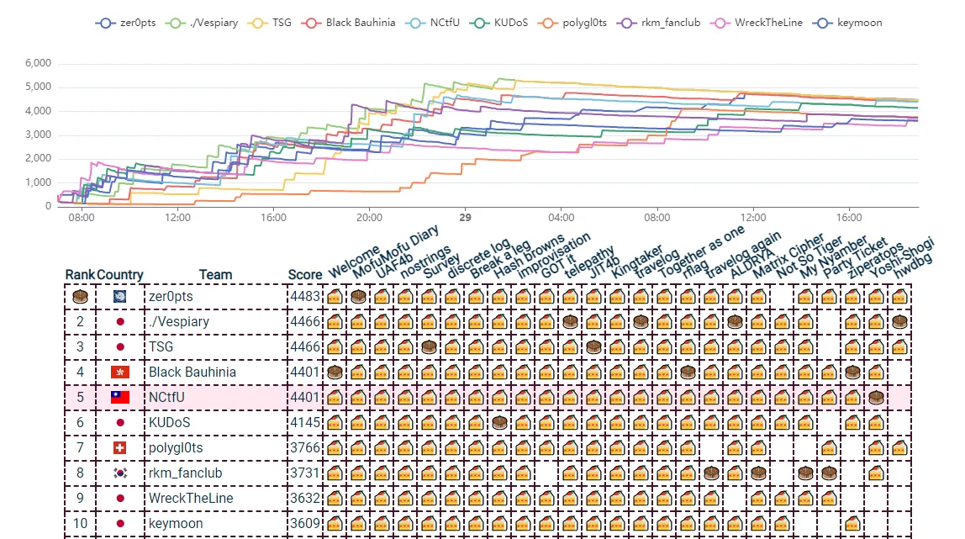Click the rank 1 cake trophy icon
This screenshot has height=539, width=965.
tap(80, 296)
